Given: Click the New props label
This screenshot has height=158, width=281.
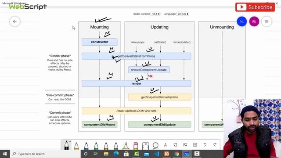Looking at the screenshot, I should click(137, 42).
